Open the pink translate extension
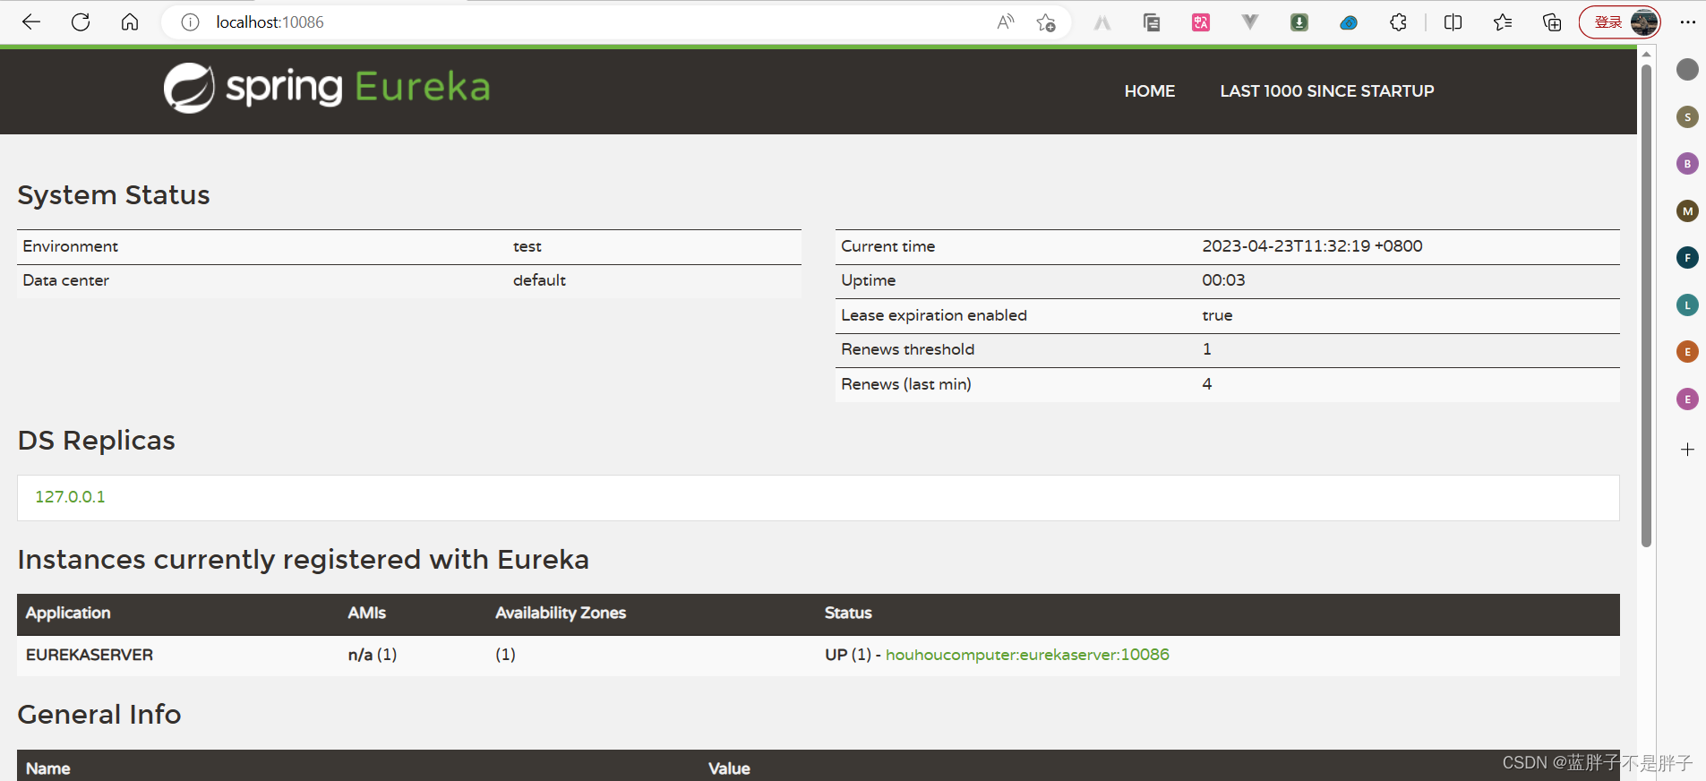This screenshot has height=781, width=1706. click(x=1201, y=22)
